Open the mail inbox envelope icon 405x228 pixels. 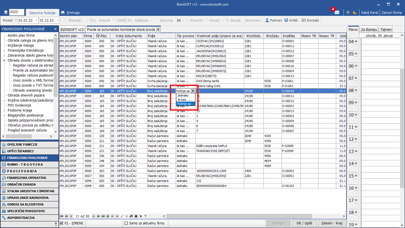click(337, 12)
